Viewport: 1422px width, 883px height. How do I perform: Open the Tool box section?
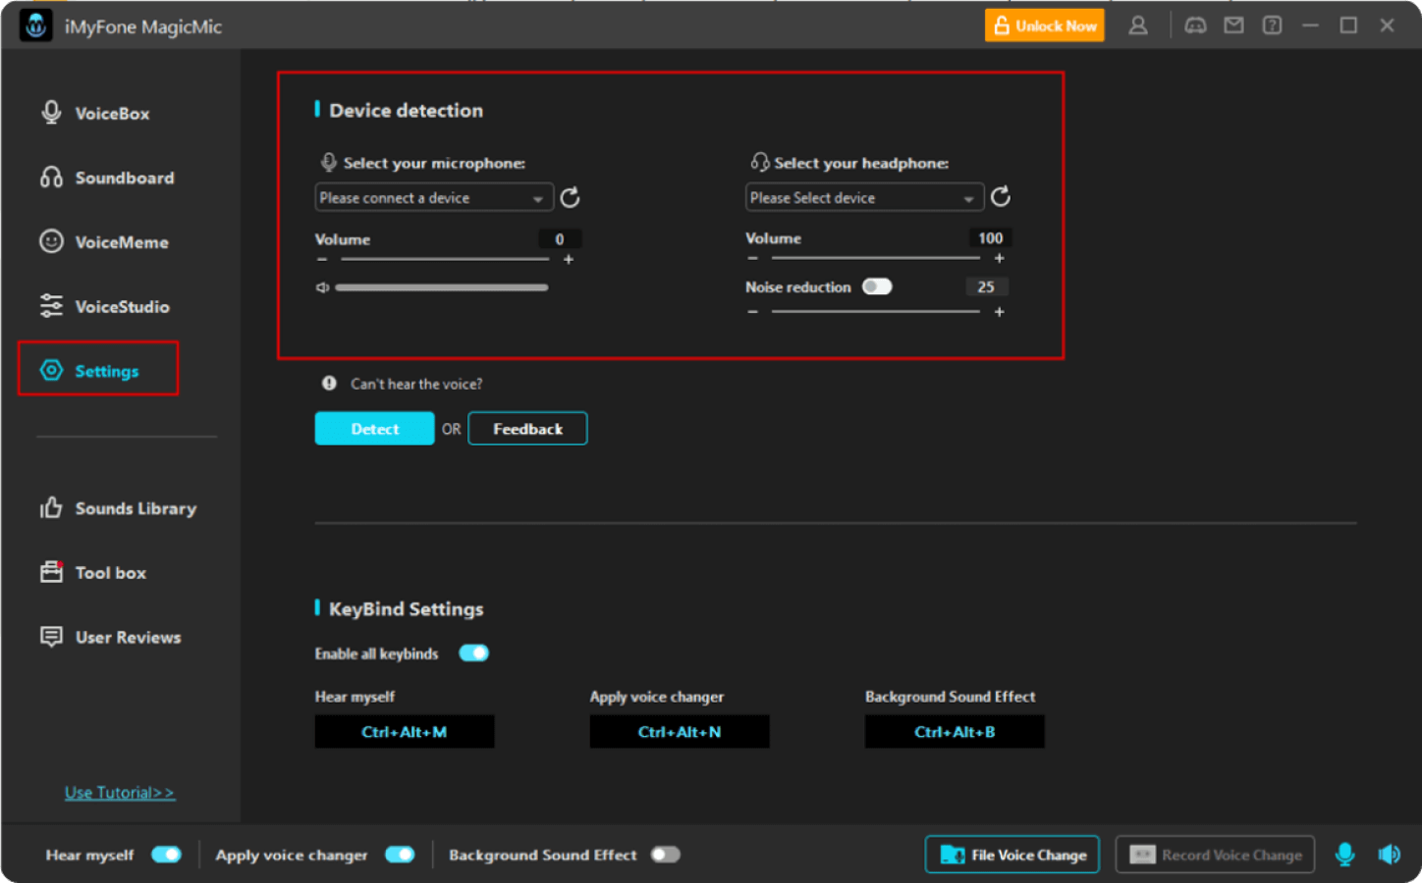pos(92,572)
